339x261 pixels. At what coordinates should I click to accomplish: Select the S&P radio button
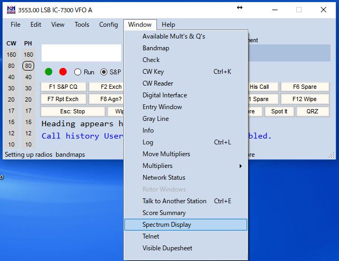click(x=104, y=72)
